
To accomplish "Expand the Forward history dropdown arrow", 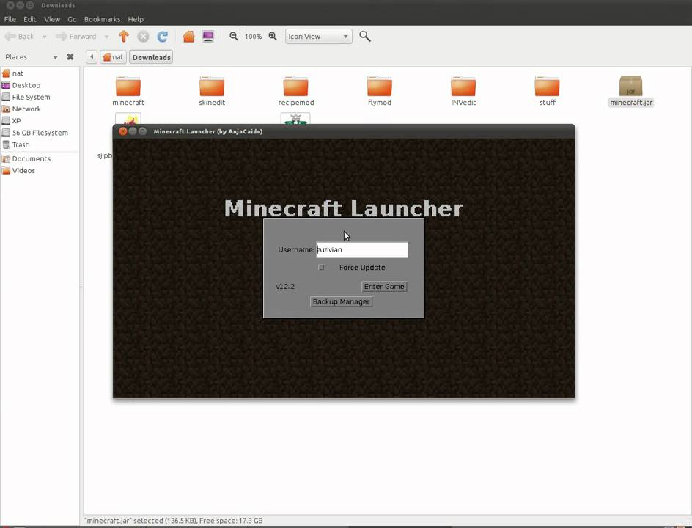I will 106,37.
